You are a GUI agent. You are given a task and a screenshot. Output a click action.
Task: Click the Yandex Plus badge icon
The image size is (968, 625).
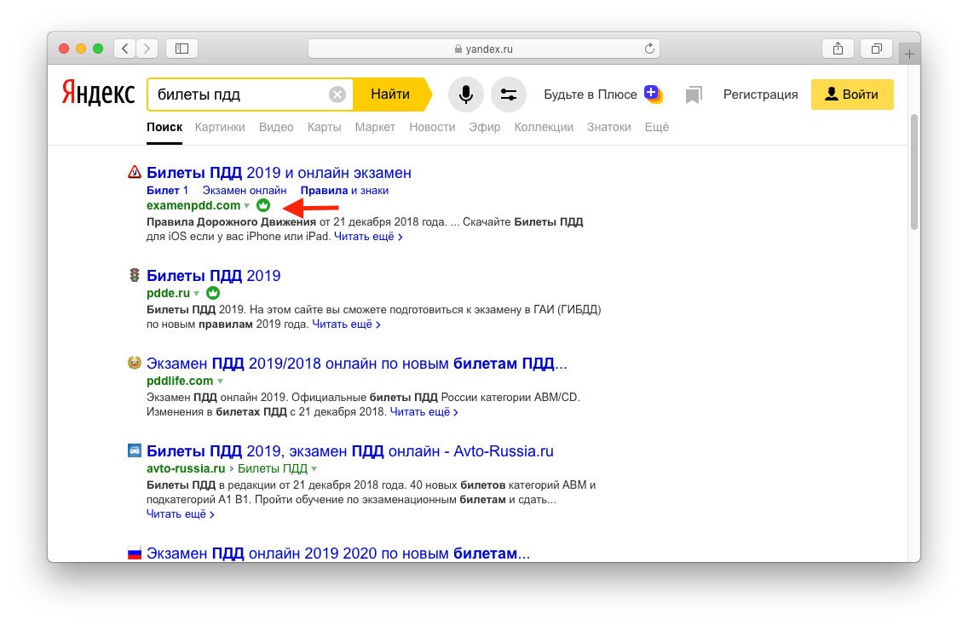pos(654,93)
